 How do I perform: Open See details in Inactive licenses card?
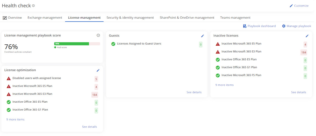point(298,92)
